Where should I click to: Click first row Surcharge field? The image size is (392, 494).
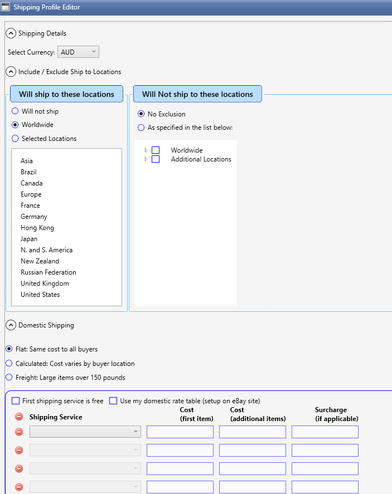click(325, 432)
